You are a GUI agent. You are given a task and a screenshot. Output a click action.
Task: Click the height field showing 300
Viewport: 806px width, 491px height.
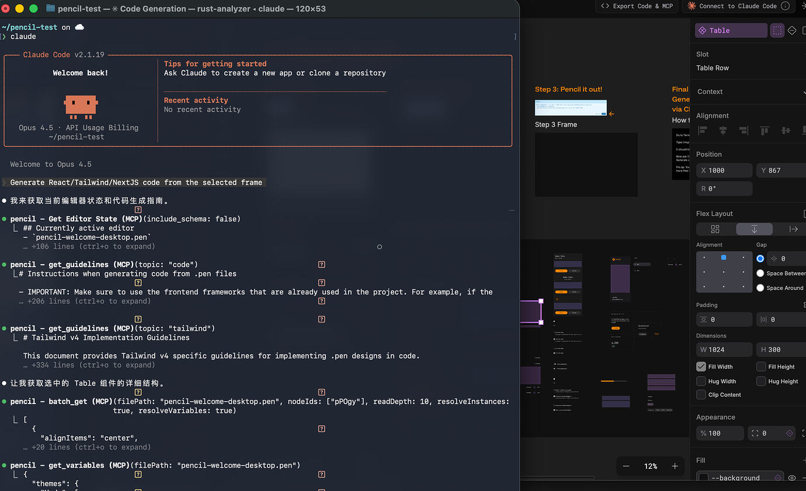click(x=781, y=349)
